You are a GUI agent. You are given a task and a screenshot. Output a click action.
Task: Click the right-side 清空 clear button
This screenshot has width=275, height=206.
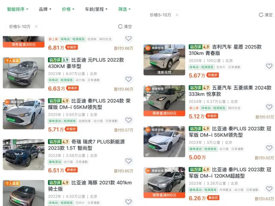266,15
